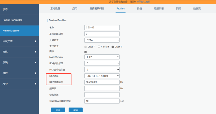Expand the 维护 sidebar menu
Image resolution: width=216 pixels, height=114 pixels.
19,73
